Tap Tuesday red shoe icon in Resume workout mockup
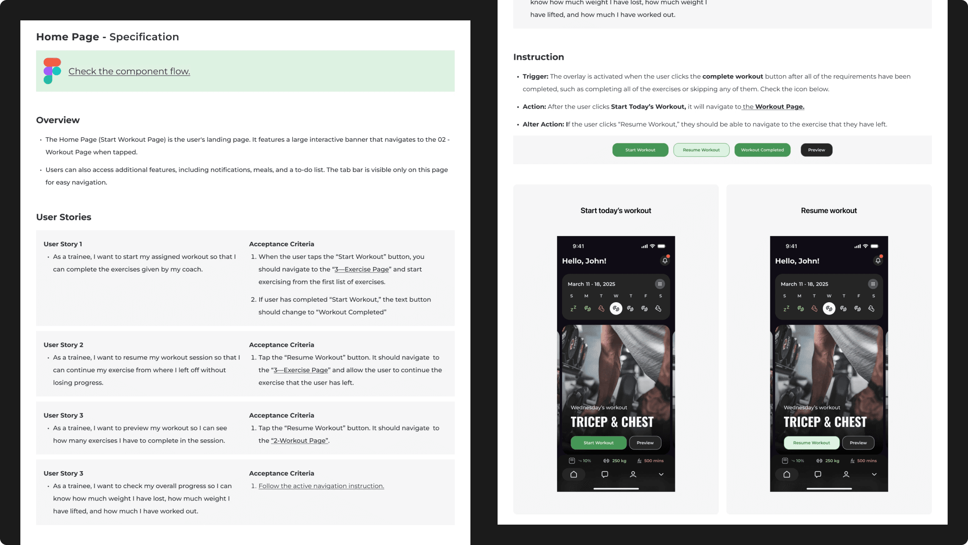Viewport: 968px width, 545px height. [x=814, y=309]
